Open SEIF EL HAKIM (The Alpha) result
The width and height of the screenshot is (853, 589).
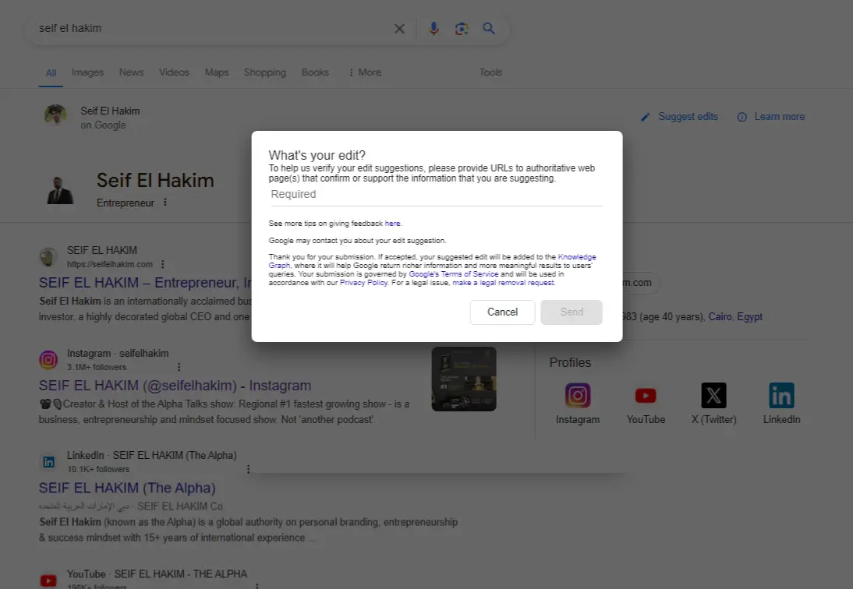(x=127, y=488)
